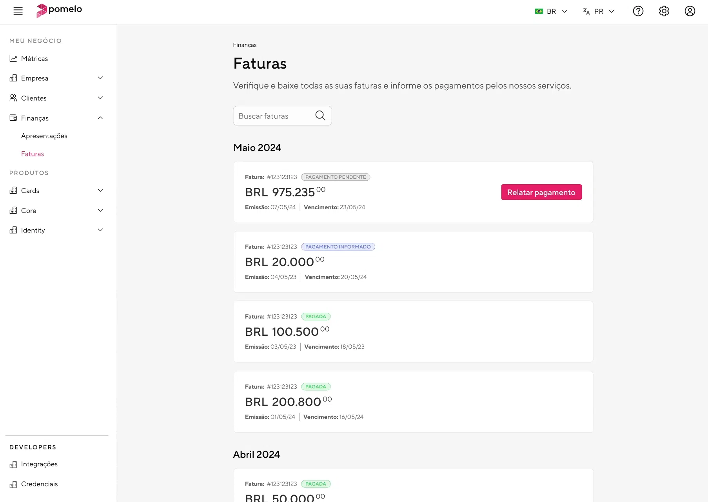Click the Buscar faturas search field
The image size is (708, 502).
pyautogui.click(x=274, y=116)
